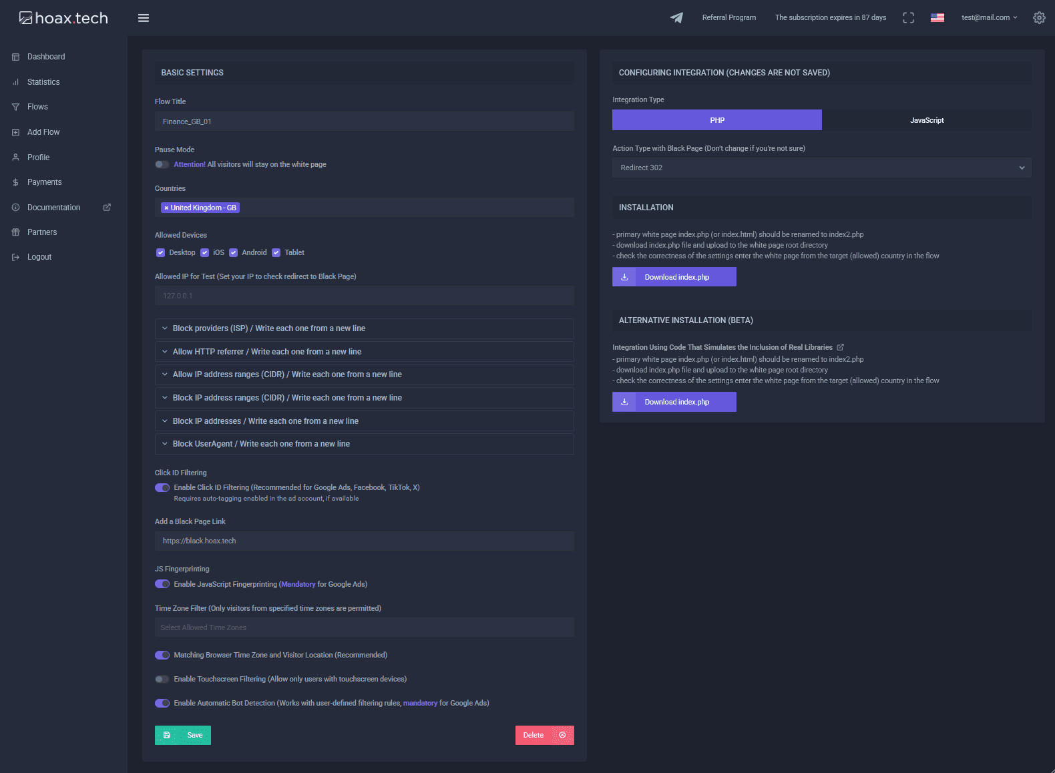The width and height of the screenshot is (1055, 773).
Task: Click the Telegram paper plane icon
Action: coord(676,18)
